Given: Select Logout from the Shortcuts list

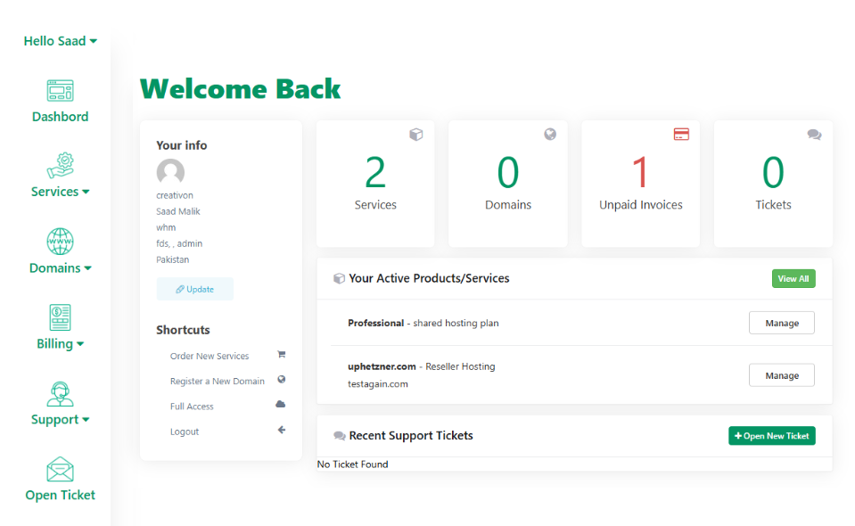Looking at the screenshot, I should pos(185,431).
